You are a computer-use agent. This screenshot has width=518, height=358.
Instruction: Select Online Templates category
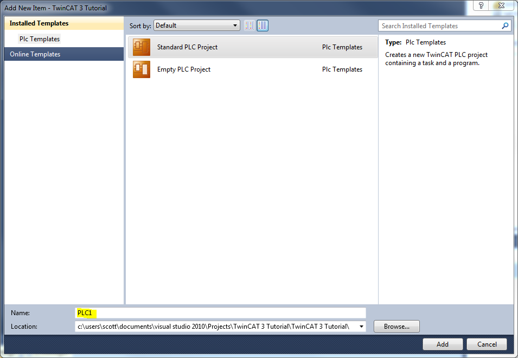point(64,54)
